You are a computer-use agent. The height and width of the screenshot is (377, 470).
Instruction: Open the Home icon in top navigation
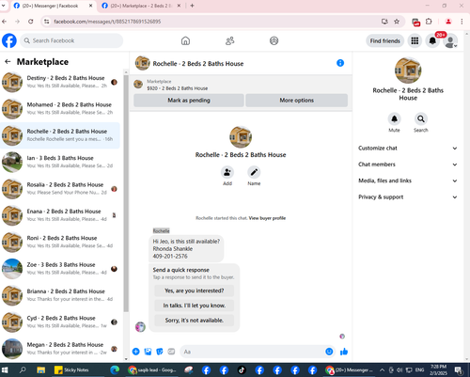185,40
